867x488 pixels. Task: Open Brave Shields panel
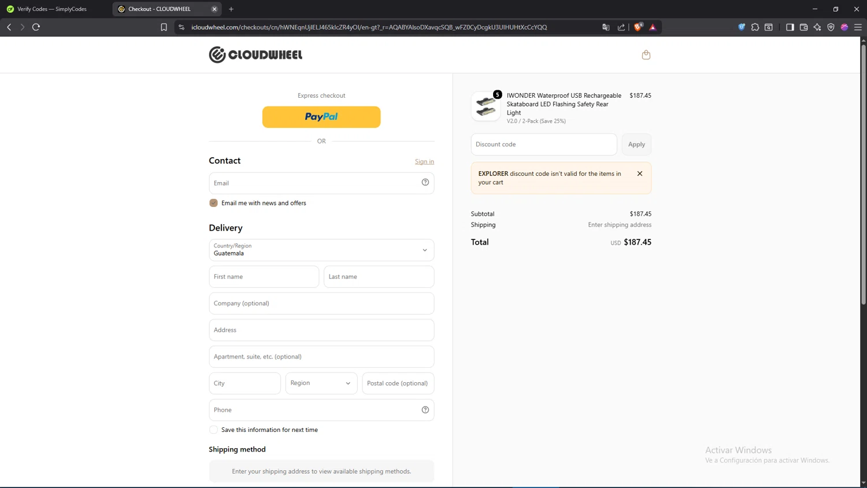click(x=638, y=27)
